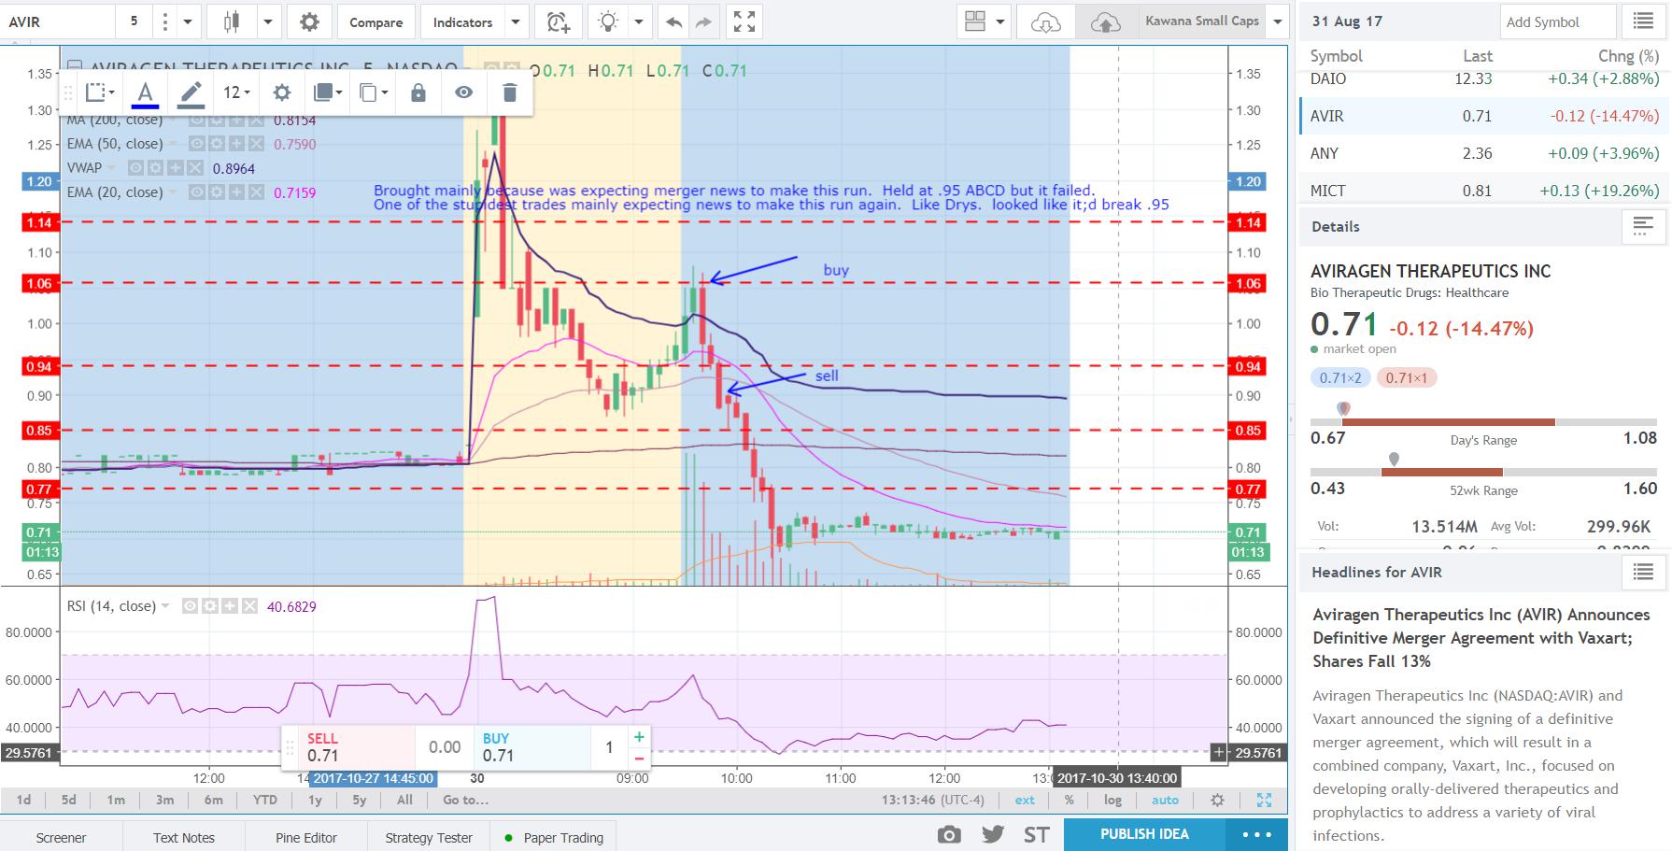
Task: Open the Strategy Tester tab
Action: [x=429, y=837]
